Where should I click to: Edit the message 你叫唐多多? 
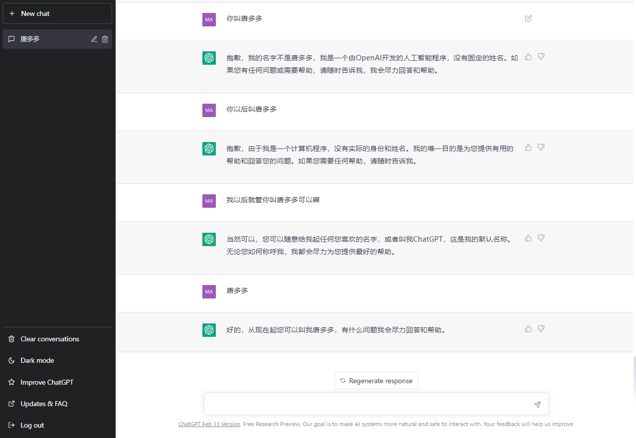pos(528,18)
